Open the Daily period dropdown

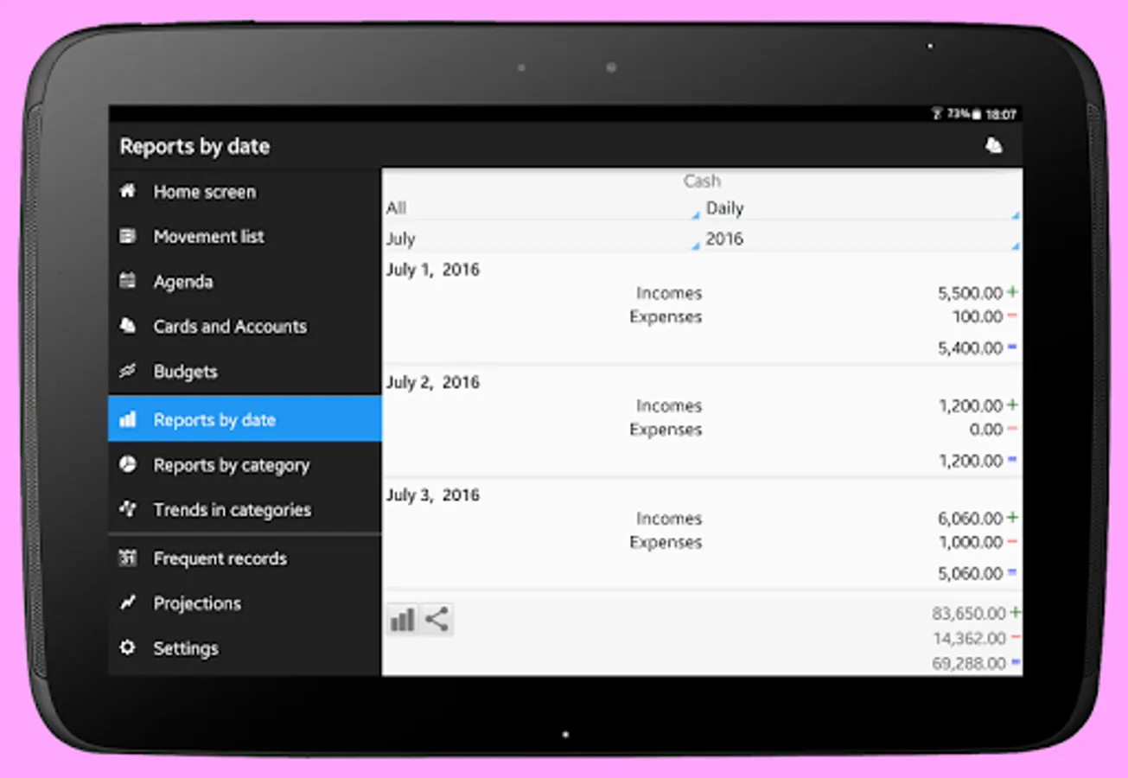point(862,208)
